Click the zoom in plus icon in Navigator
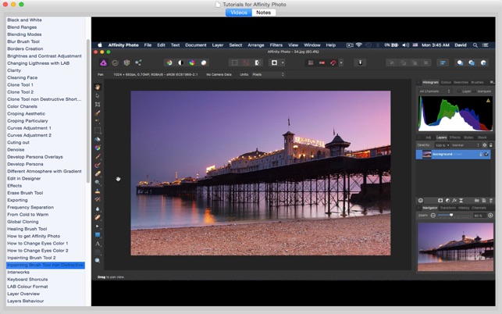Image resolution: width=502 pixels, height=314 pixels. tap(491, 216)
